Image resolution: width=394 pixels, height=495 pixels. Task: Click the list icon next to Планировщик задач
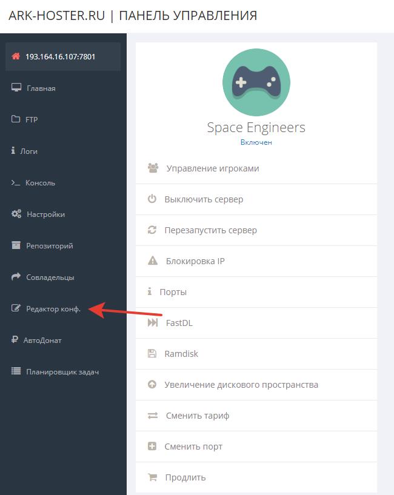click(16, 371)
